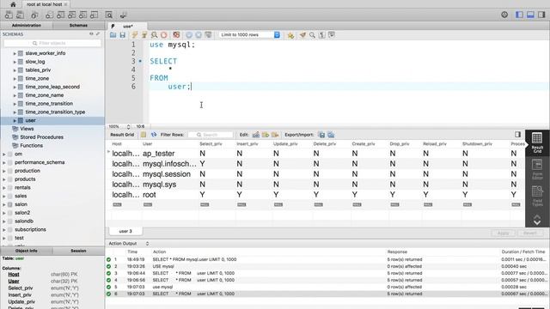Image resolution: width=550 pixels, height=309 pixels.
Task: Expand the production schema
Action: [4, 171]
